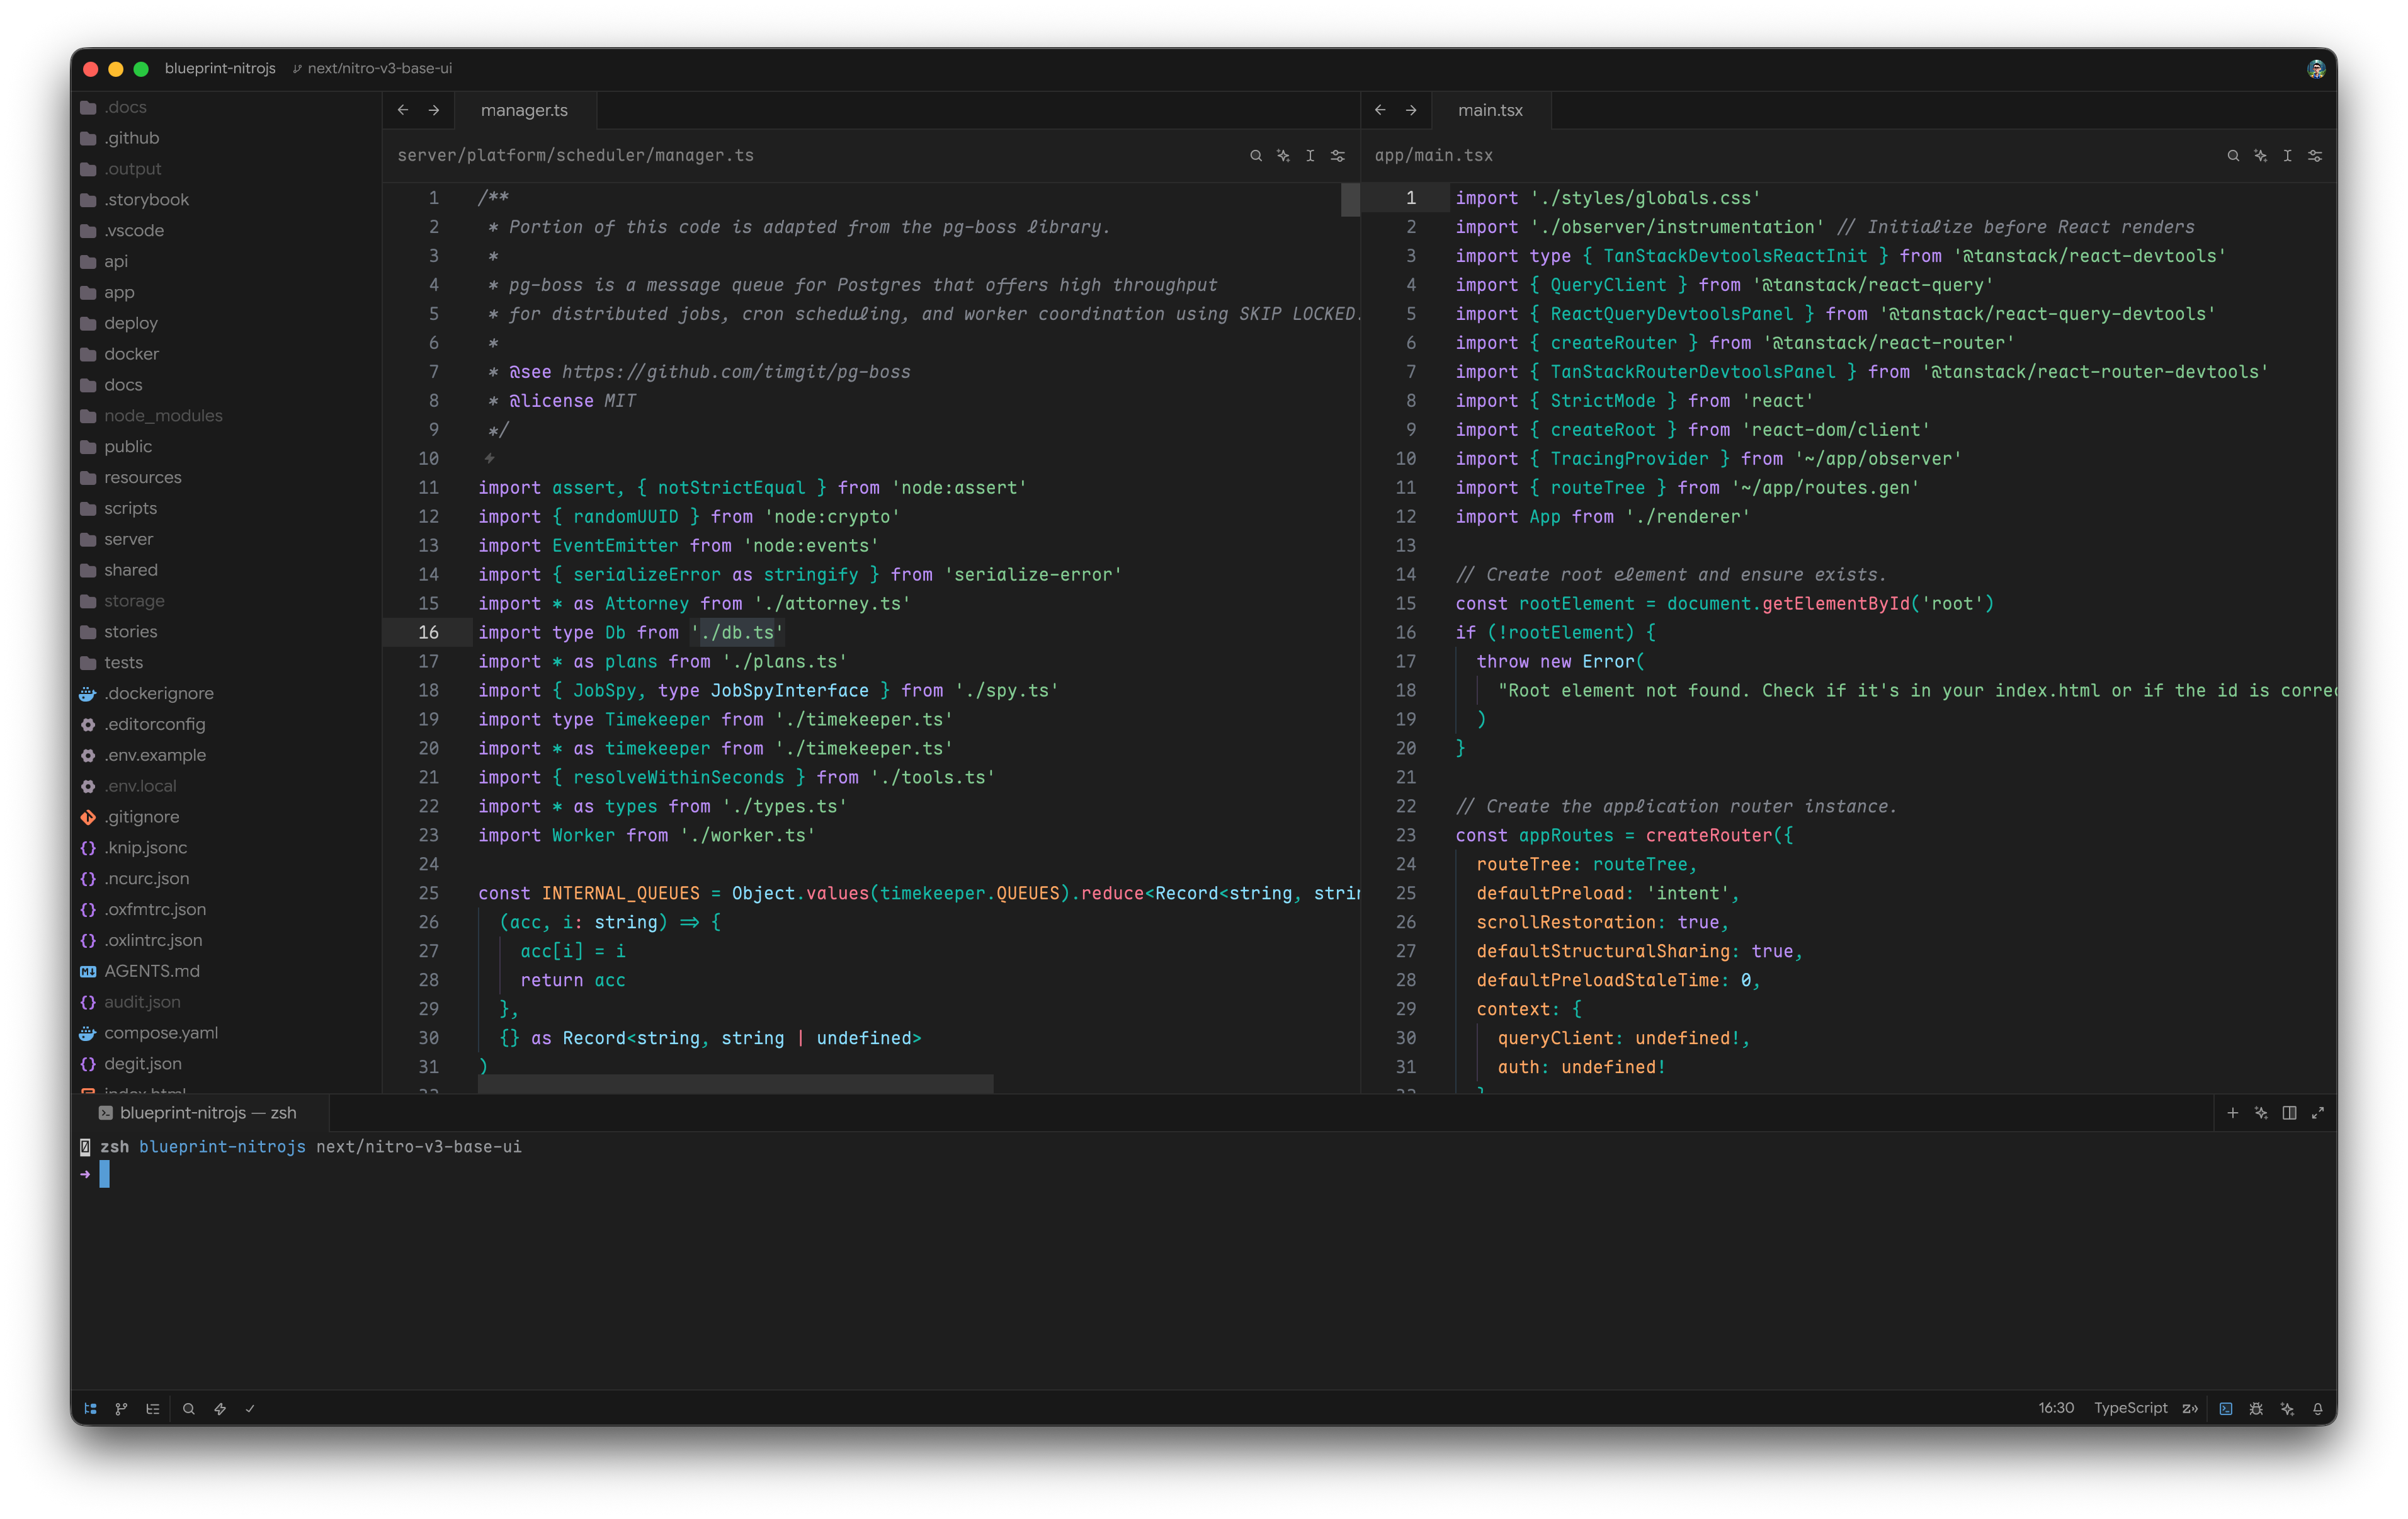Open compose.yaml in the project tree
Screen dimensions: 2408x1519
[x=225, y=1032]
